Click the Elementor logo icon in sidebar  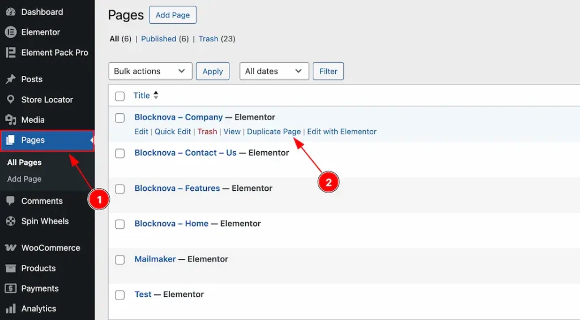10,32
